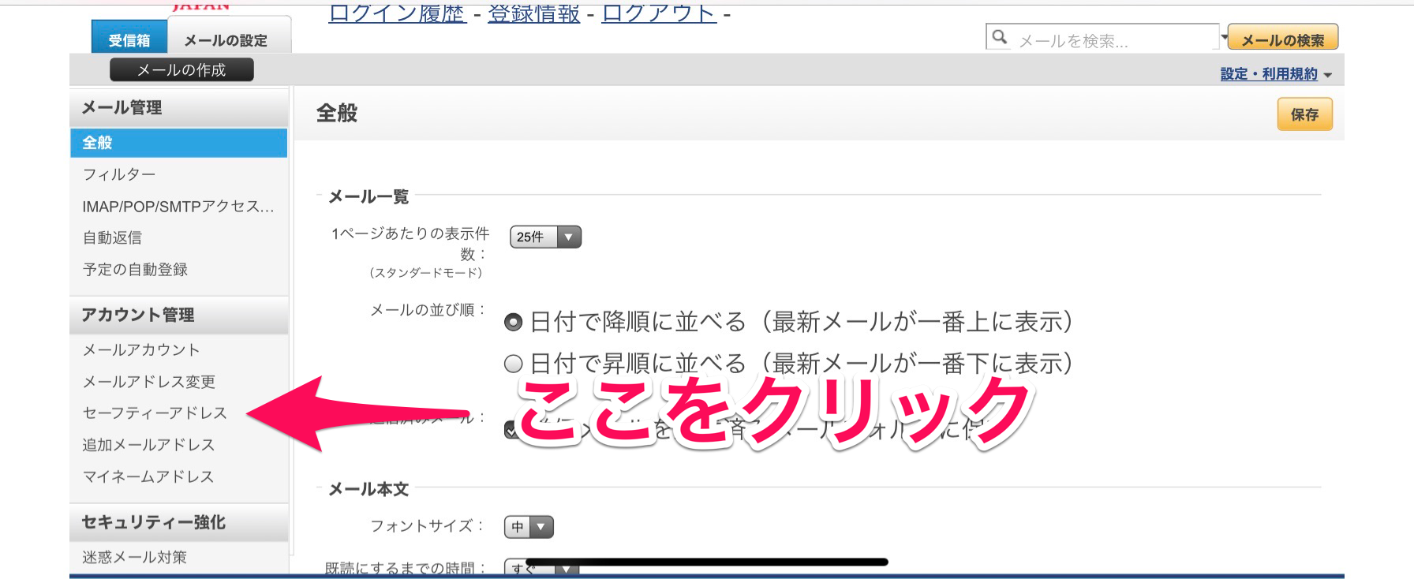Select 日付で降順に並べる radio option
This screenshot has height=579, width=1414.
click(514, 322)
